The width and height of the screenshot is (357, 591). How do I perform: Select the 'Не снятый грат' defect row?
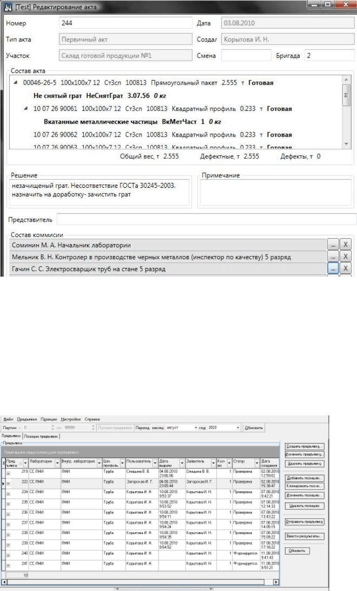coord(101,96)
